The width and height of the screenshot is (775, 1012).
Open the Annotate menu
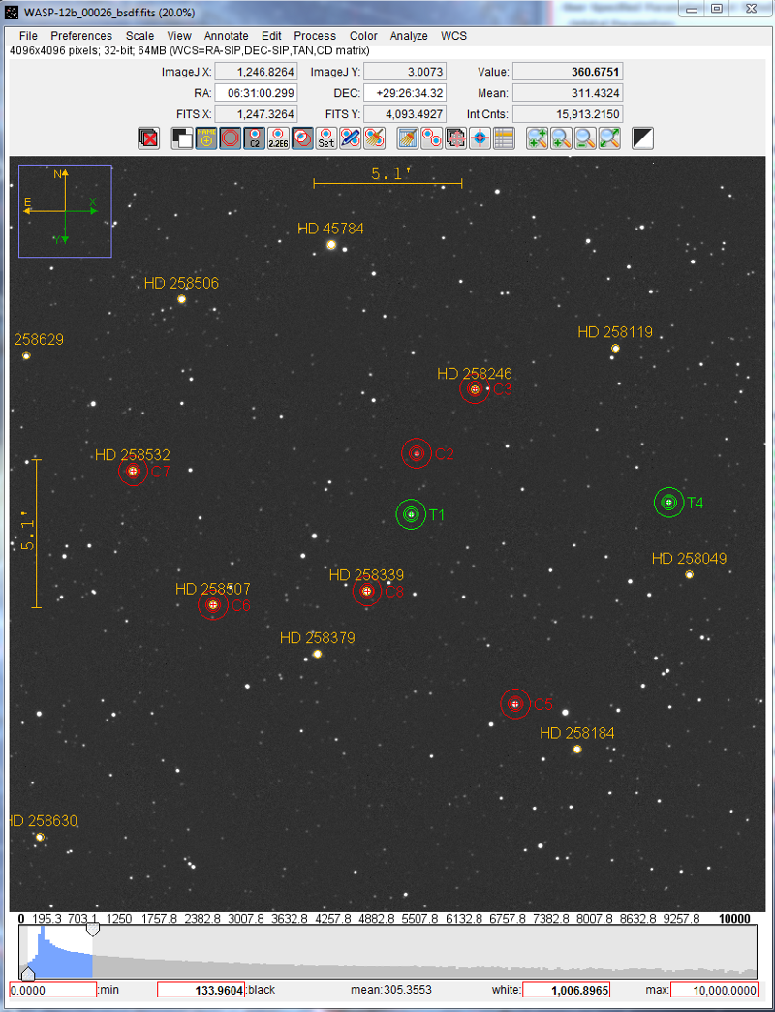tap(226, 36)
